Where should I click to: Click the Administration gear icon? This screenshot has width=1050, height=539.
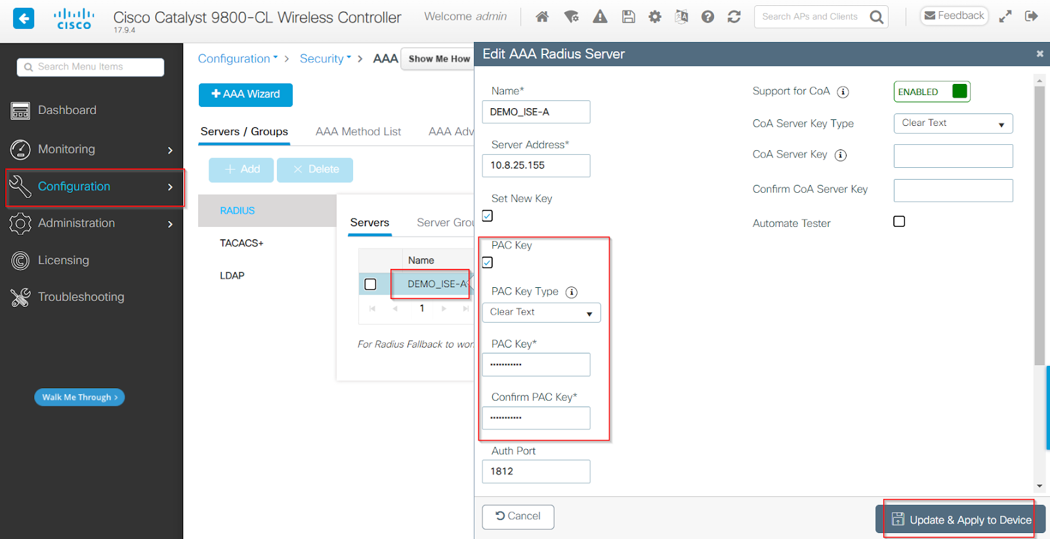point(20,224)
